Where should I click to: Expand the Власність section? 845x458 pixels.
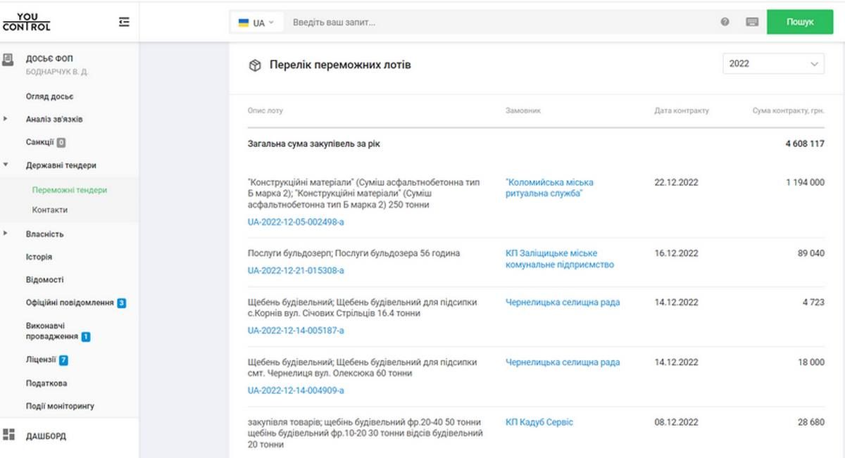[6, 234]
